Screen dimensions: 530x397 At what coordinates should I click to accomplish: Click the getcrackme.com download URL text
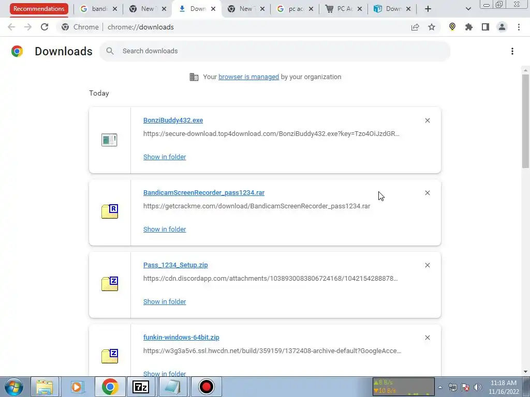(257, 206)
